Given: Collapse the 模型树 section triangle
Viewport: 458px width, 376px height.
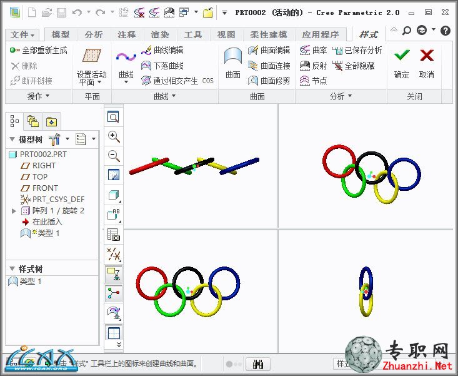Looking at the screenshot, I should pos(12,139).
